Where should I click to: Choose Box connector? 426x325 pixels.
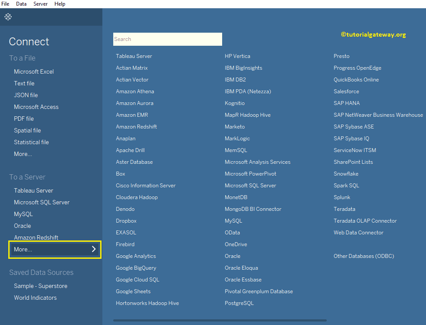(120, 174)
